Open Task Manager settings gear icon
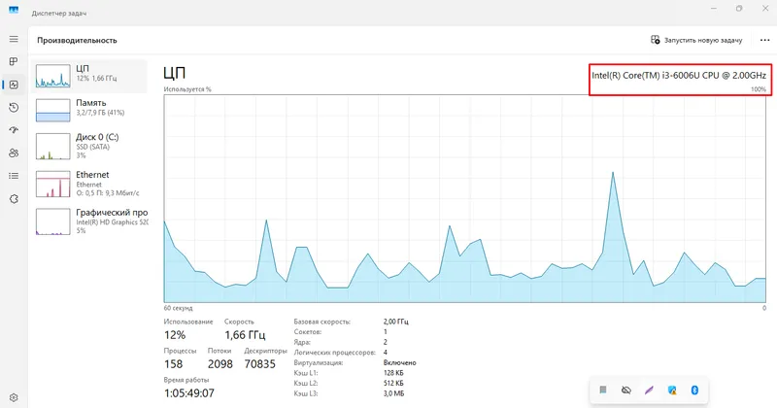 pos(14,397)
